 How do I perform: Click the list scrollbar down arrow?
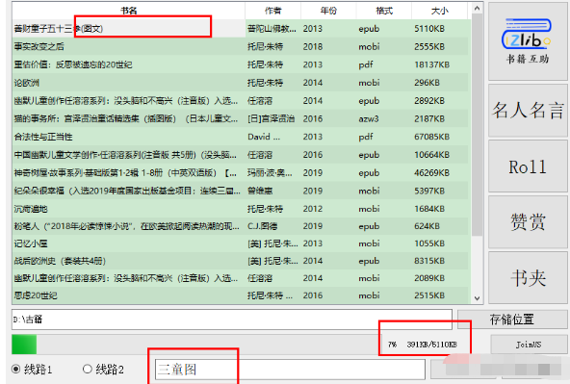pos(478,298)
